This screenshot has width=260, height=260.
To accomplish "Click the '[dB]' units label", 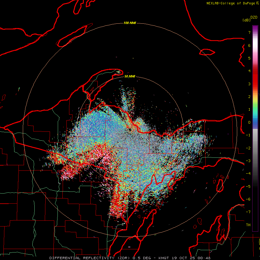I will point(246,20).
